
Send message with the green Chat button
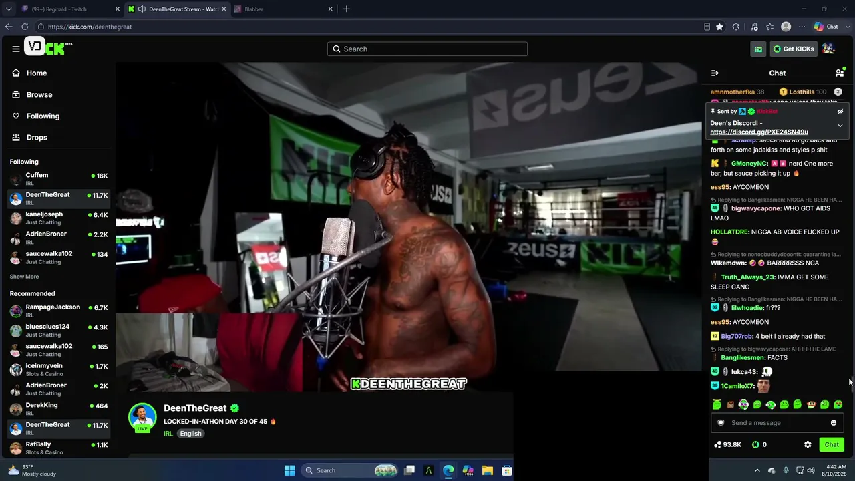click(832, 444)
